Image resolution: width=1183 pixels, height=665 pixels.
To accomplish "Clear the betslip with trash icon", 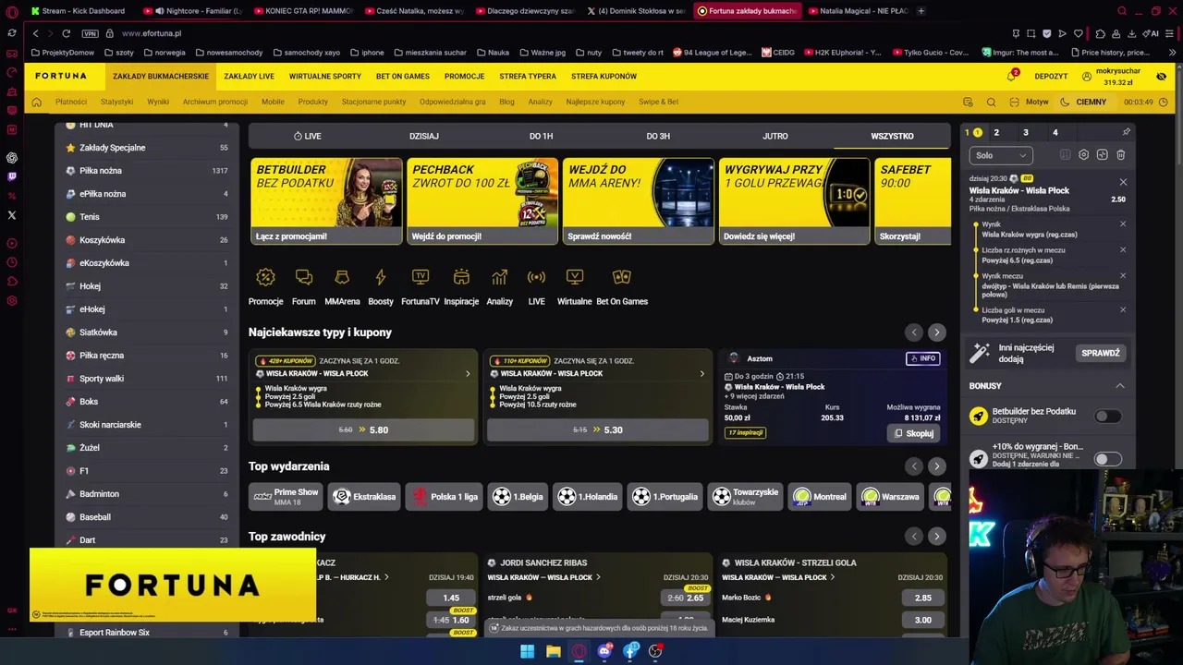I will click(x=1121, y=155).
